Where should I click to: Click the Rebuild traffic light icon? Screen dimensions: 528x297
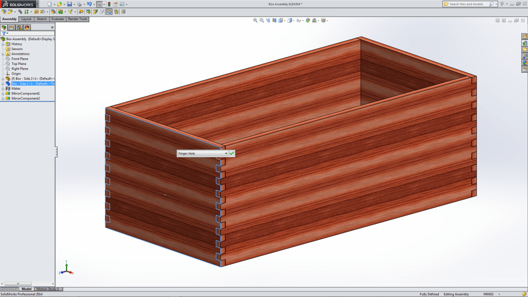[x=109, y=4]
